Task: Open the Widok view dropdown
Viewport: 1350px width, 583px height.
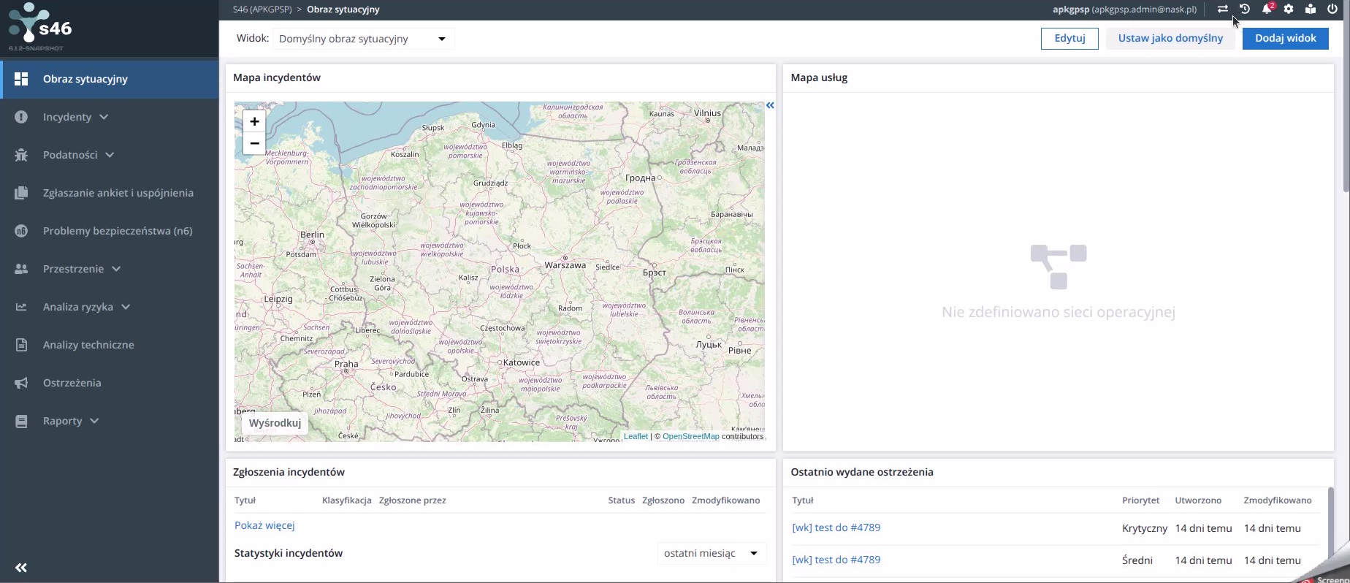Action: [363, 39]
